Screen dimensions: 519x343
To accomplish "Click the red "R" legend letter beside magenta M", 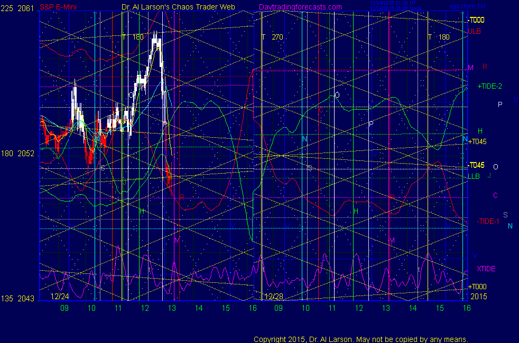I will [x=485, y=66].
